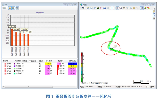The image size is (158, 101).
Task: Click the orange bar for 37900:271
Action: click(x=16, y=39)
